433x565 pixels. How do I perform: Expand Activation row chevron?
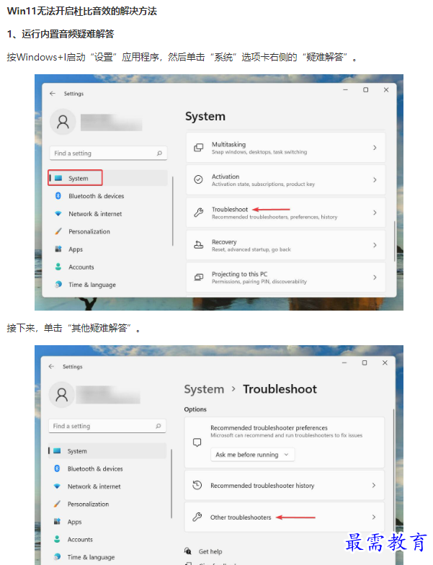click(x=375, y=179)
